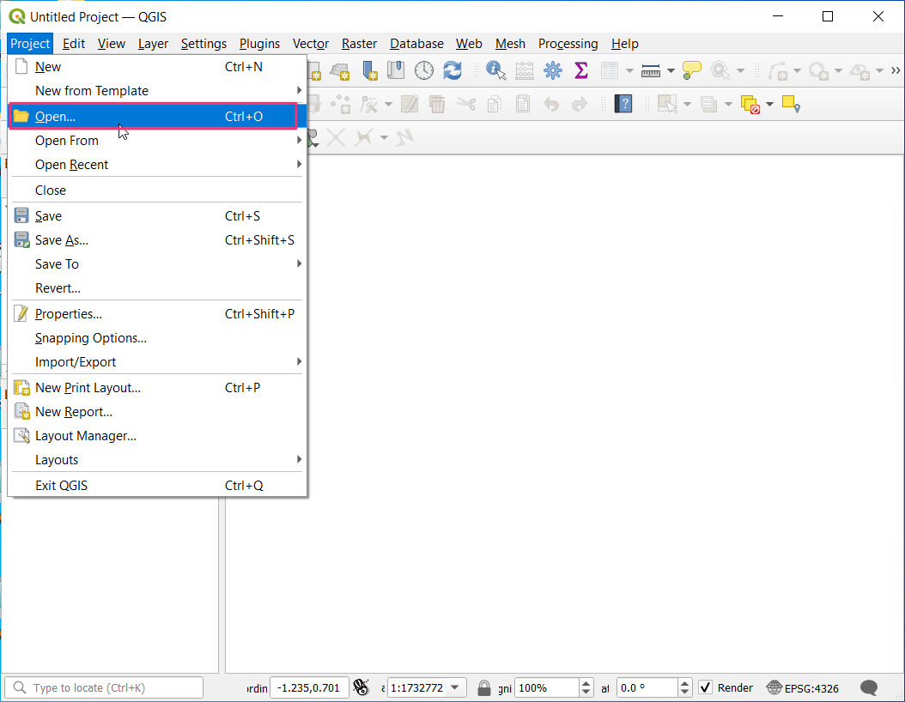Click the Delete Selected trash icon
905x702 pixels.
[438, 105]
